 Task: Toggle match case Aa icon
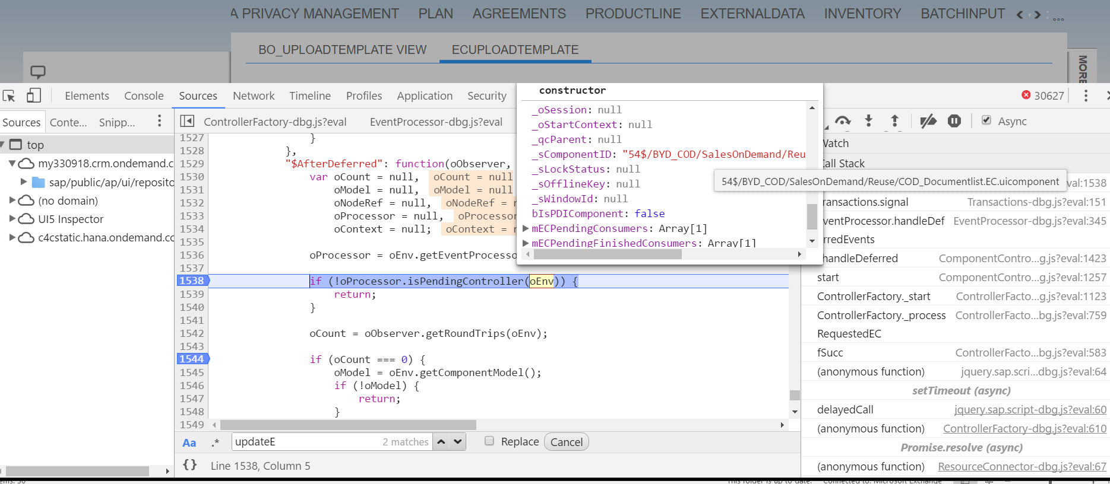click(189, 442)
